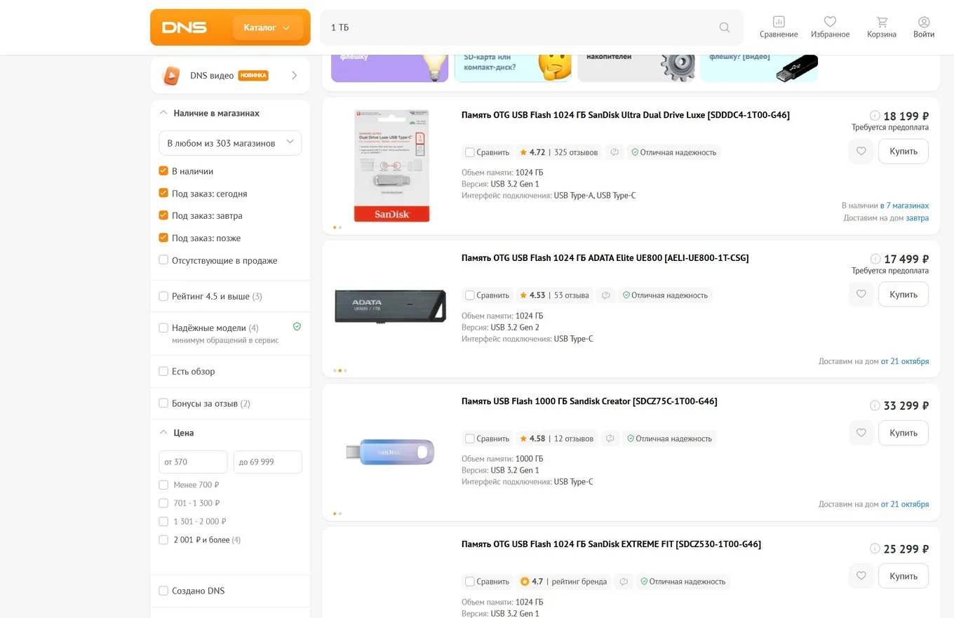
Task: Click the search magnifier icon
Action: tap(725, 27)
